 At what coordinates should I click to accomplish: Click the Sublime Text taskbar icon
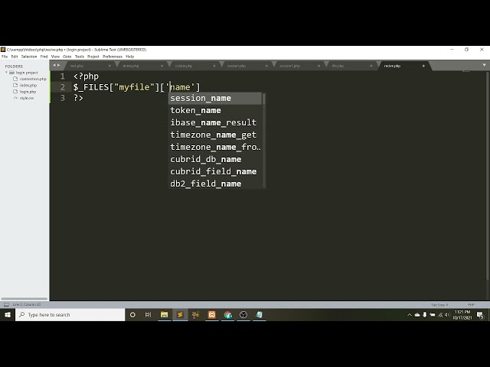180,315
